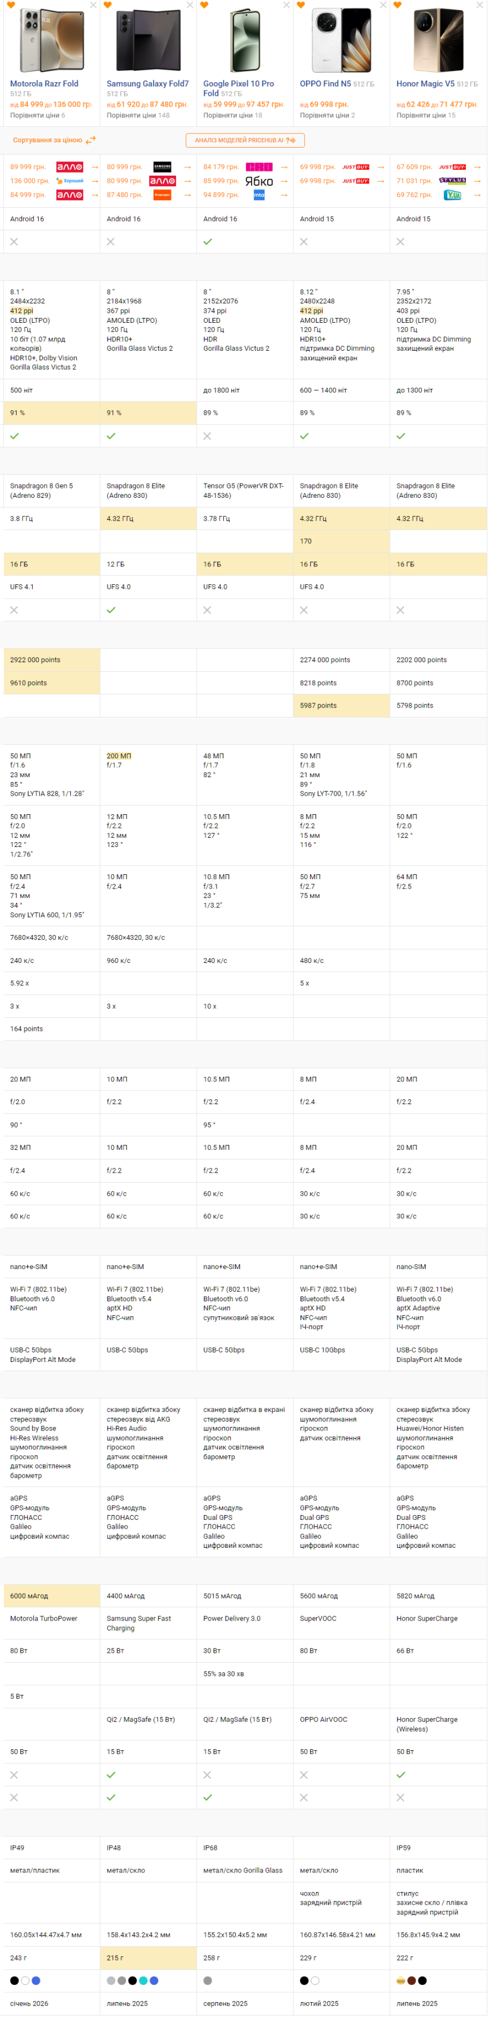Image resolution: width=497 pixels, height=2029 pixels.
Task: Select blue color swatch for Motorola Razr Fold
Action: coord(36,1980)
